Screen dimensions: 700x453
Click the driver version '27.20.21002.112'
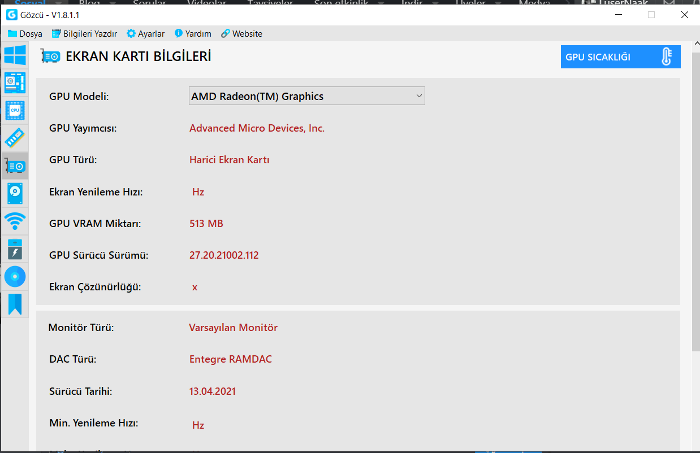tap(224, 255)
